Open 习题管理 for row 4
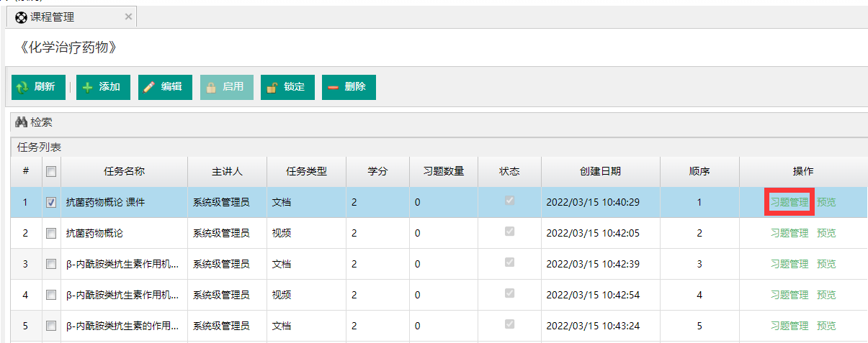The width and height of the screenshot is (868, 343). (x=789, y=295)
